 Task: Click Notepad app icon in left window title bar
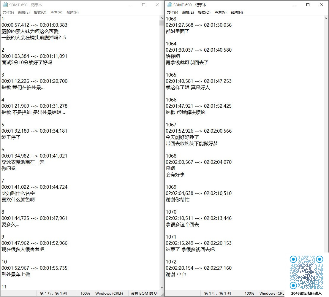click(5, 5)
